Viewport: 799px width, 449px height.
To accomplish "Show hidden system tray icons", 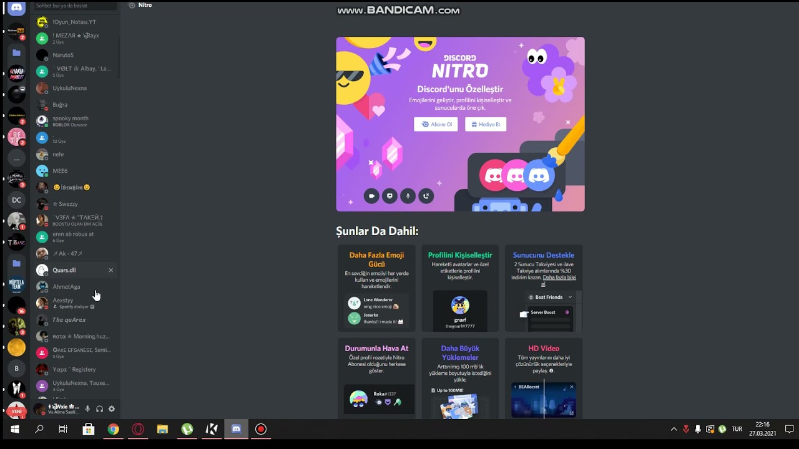I will tap(674, 429).
